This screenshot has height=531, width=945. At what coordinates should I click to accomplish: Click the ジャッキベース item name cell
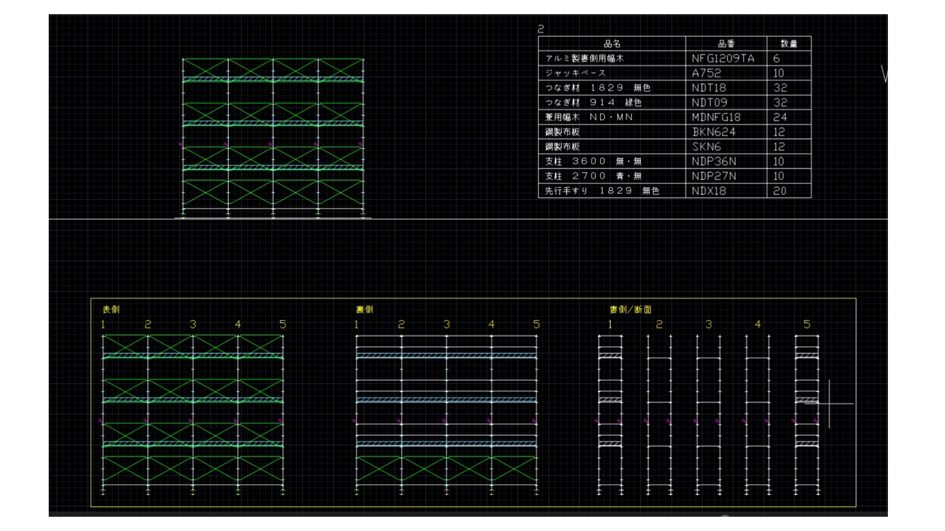point(575,73)
